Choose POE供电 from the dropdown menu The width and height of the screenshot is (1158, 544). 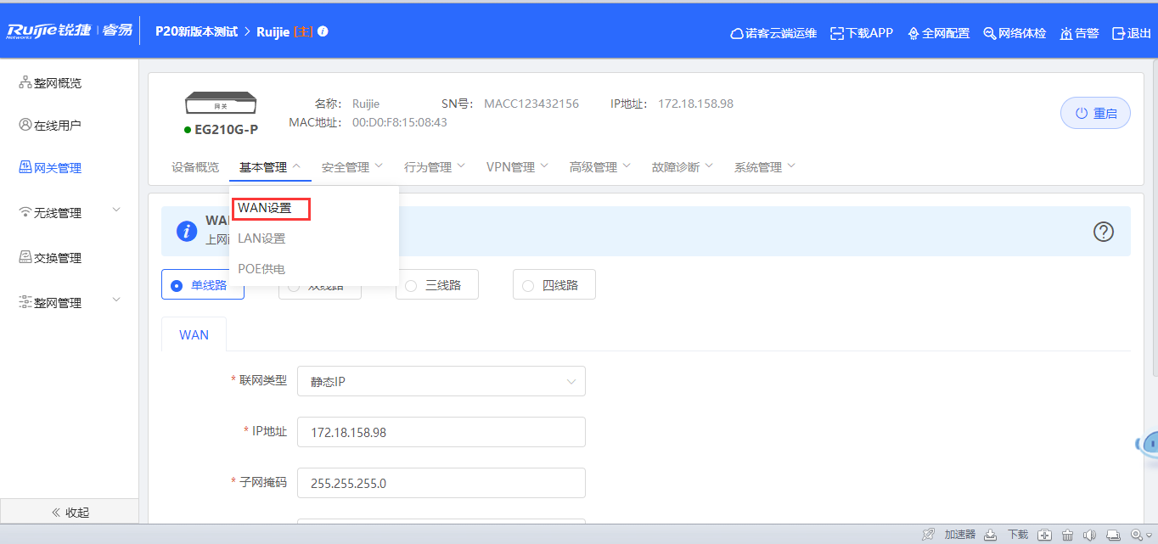pos(261,269)
